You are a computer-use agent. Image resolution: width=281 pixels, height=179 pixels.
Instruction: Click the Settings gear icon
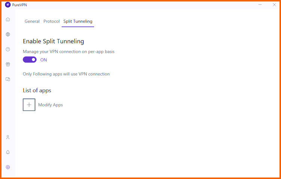point(8,167)
